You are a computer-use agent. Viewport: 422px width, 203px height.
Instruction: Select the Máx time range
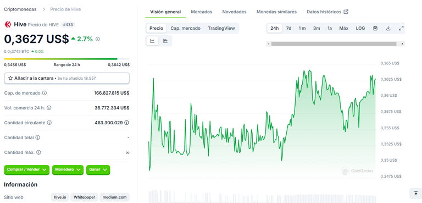click(x=343, y=28)
